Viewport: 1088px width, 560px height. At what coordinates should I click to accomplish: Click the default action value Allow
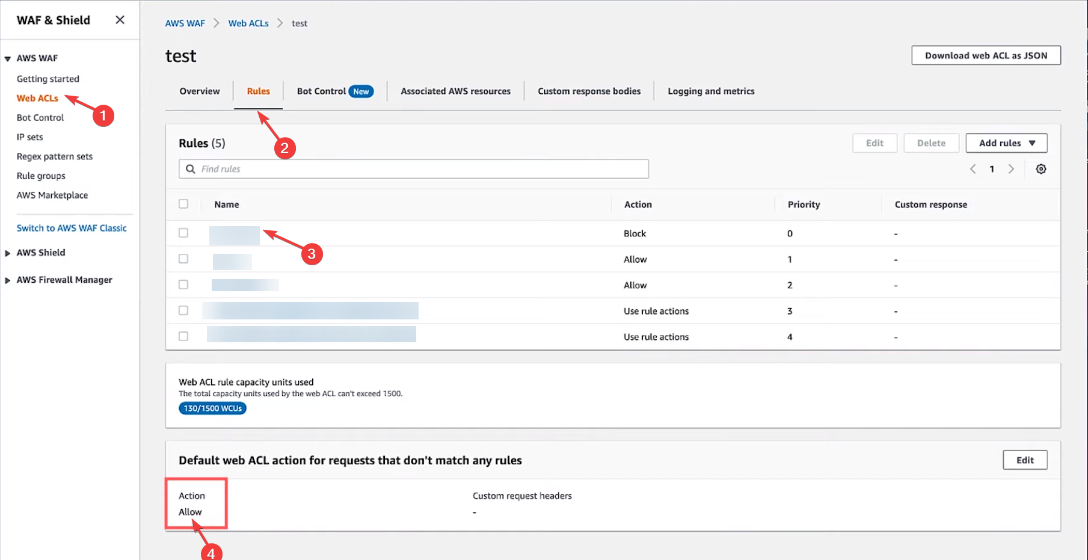click(x=190, y=512)
